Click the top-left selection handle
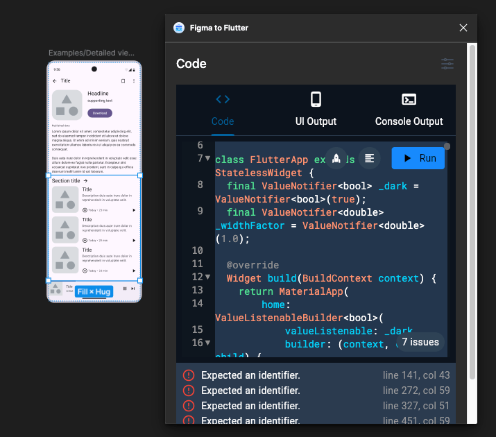The width and height of the screenshot is (496, 437). pos(49,175)
